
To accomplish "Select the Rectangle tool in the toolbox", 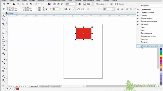I will click(x=3, y=41).
